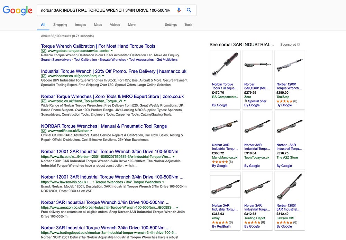Open ToolsToday.co.uk £310.04 product thumbnail
The image size is (346, 240).
pyautogui.click(x=257, y=126)
